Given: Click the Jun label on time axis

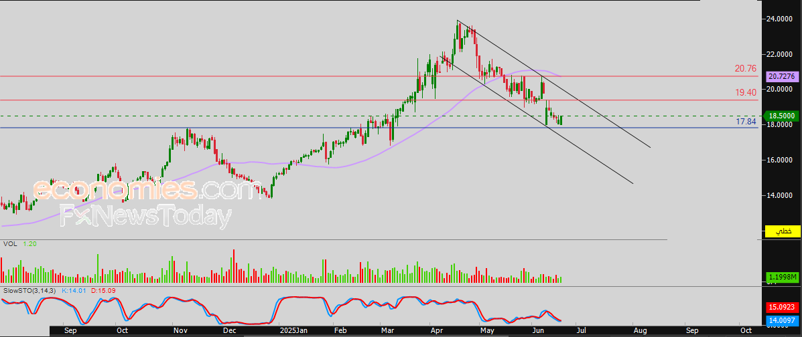Looking at the screenshot, I should pyautogui.click(x=538, y=331).
